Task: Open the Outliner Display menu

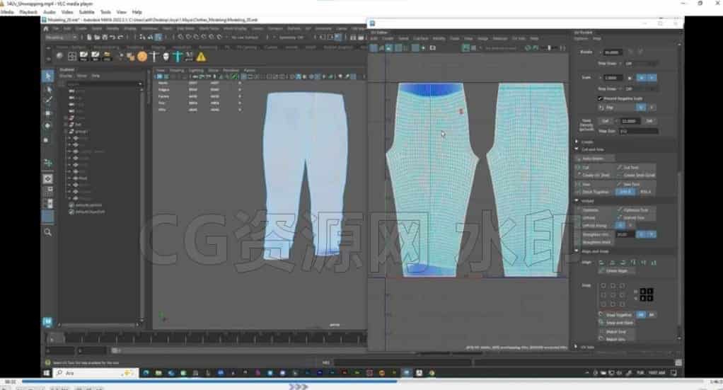Action: [66, 76]
